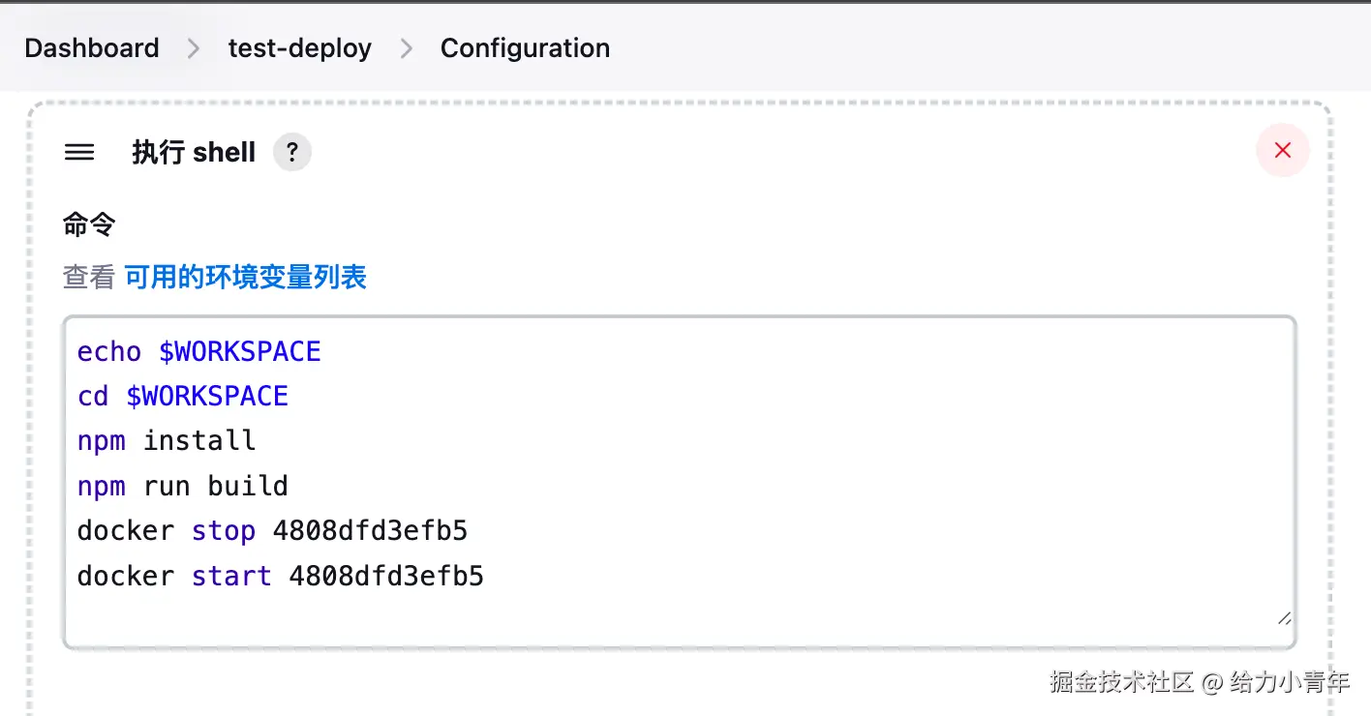The height and width of the screenshot is (716, 1371).
Task: Select the Configuration breadcrumb item
Action: [x=525, y=48]
